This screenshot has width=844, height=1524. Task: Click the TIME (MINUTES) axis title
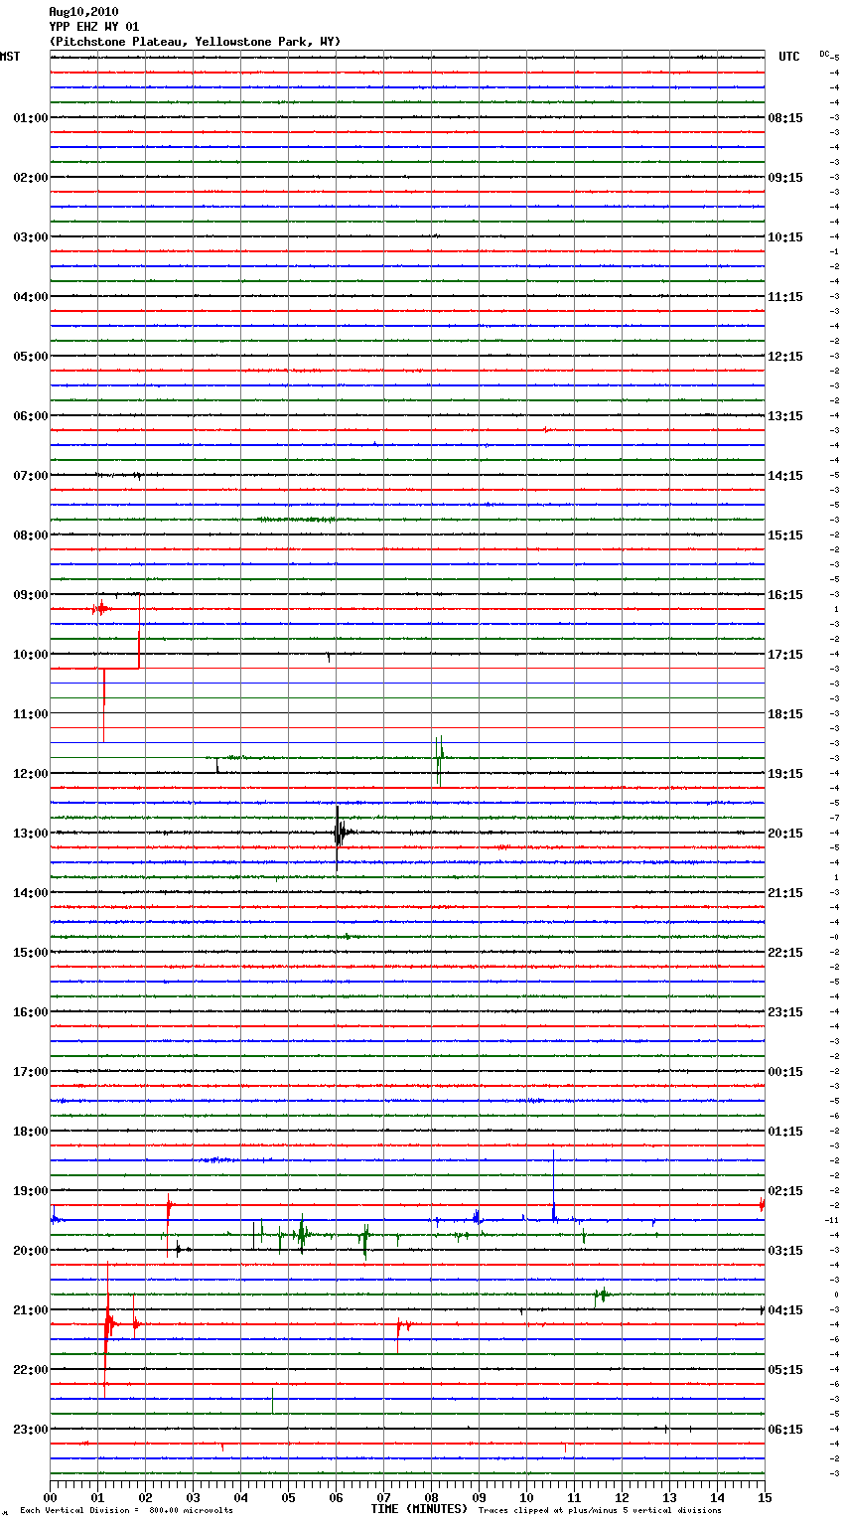[419, 1509]
